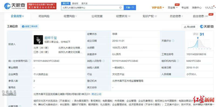Click the red 国家中小企业发展子基金旗下 banner
This screenshot has height=107, width=216.
[42, 6]
